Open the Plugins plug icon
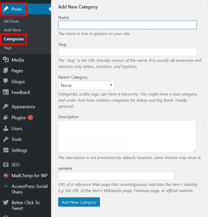208x217 pixels. coord(6,117)
